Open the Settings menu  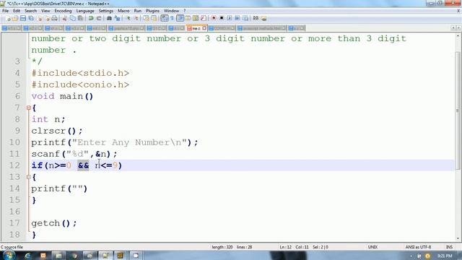(106, 11)
